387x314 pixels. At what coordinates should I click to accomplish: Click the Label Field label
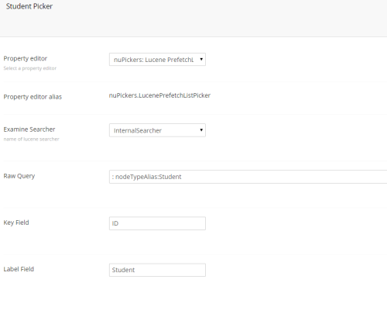19,269
